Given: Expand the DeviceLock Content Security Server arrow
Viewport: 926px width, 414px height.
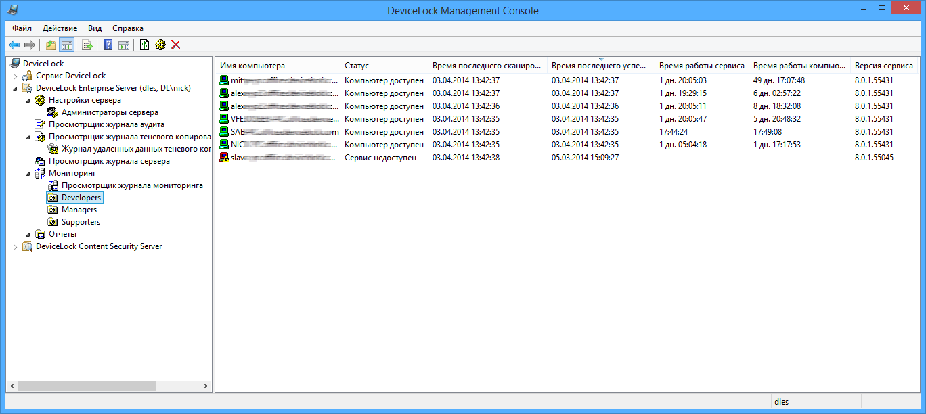Looking at the screenshot, I should point(15,246).
